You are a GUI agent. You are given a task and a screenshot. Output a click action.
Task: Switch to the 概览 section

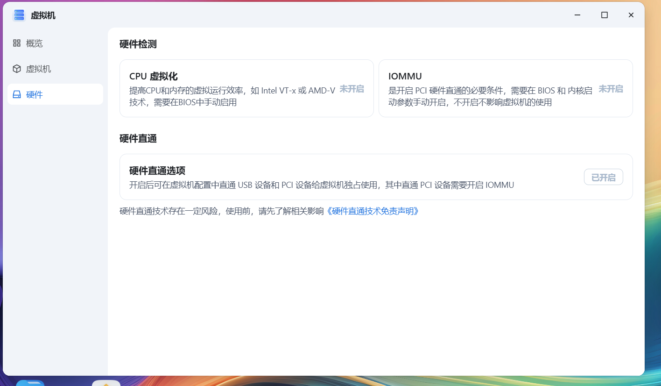click(35, 43)
